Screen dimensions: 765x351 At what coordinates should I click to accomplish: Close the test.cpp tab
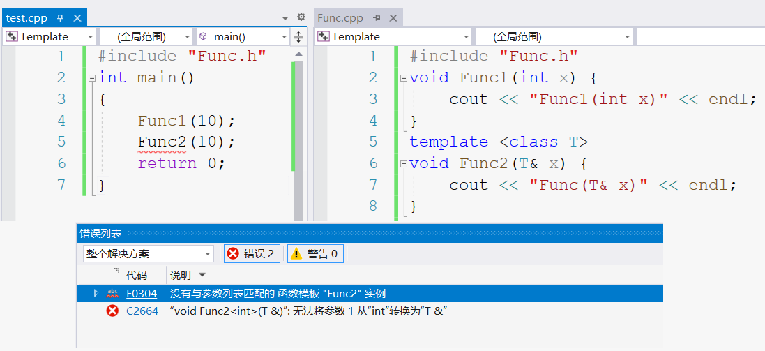click(77, 18)
